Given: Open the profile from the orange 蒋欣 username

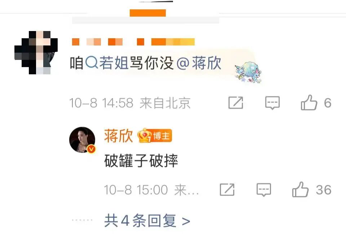Looking at the screenshot, I should (119, 136).
